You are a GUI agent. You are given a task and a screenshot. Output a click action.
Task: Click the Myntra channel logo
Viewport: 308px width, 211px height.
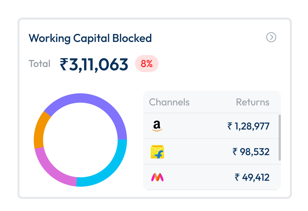coord(157,177)
